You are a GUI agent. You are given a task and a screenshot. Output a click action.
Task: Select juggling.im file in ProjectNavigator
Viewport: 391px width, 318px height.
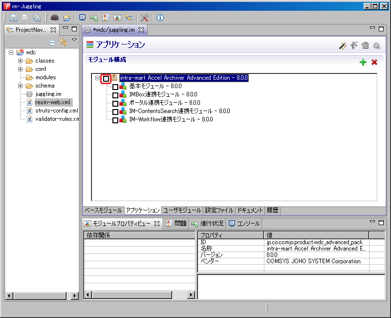point(48,94)
